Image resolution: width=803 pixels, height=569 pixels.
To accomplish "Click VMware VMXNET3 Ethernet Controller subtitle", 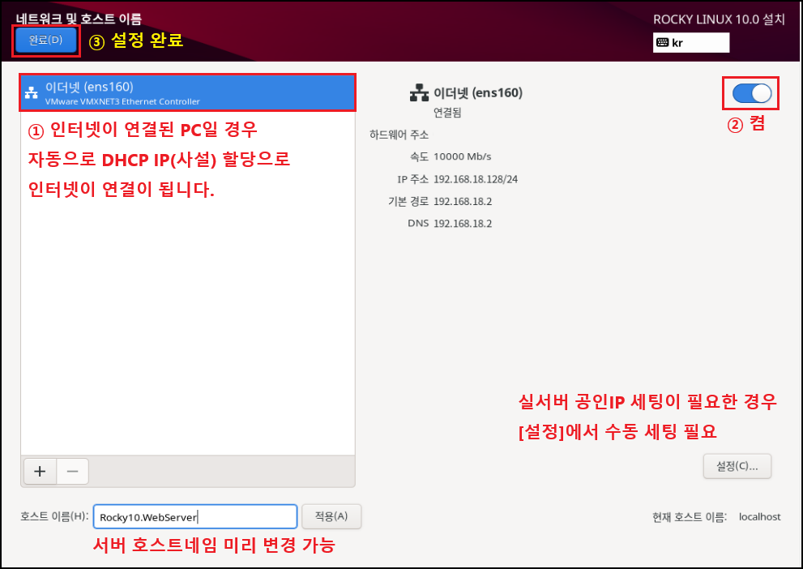I will [x=122, y=101].
